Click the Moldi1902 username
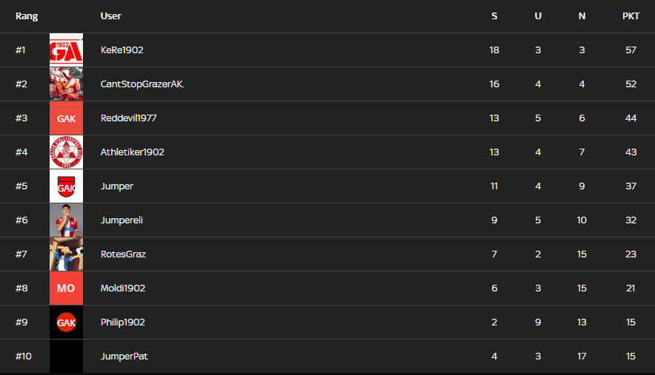 123,288
